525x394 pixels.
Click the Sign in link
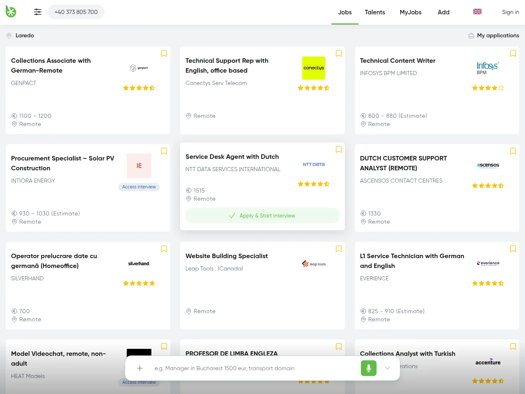(511, 12)
